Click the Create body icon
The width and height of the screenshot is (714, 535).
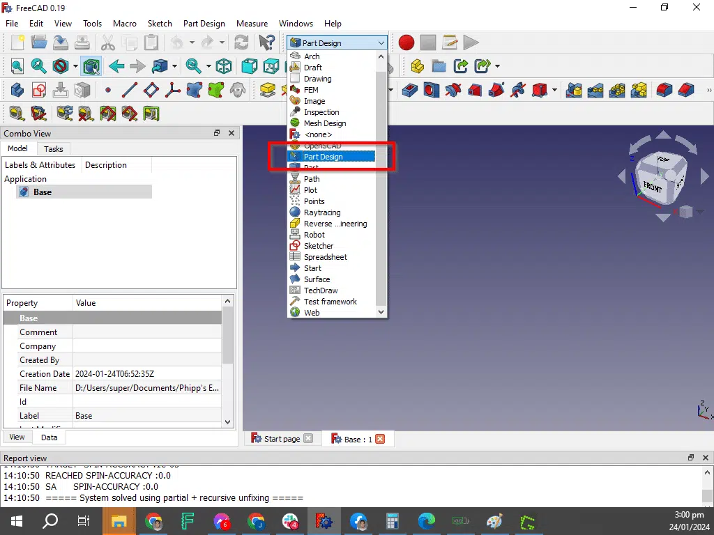tap(17, 90)
